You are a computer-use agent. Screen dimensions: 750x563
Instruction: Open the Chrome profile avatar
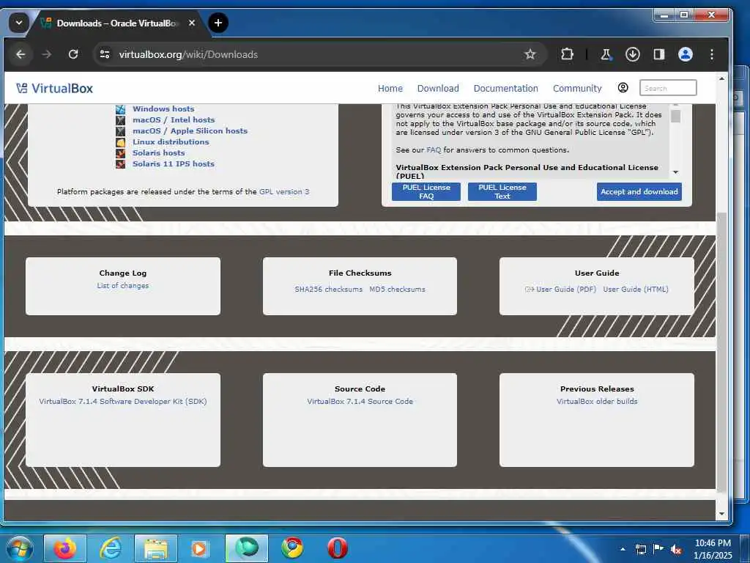coord(686,54)
